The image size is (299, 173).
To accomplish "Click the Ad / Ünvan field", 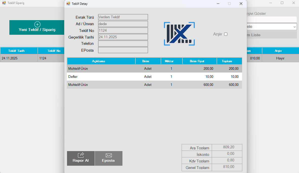I will click(x=123, y=24).
